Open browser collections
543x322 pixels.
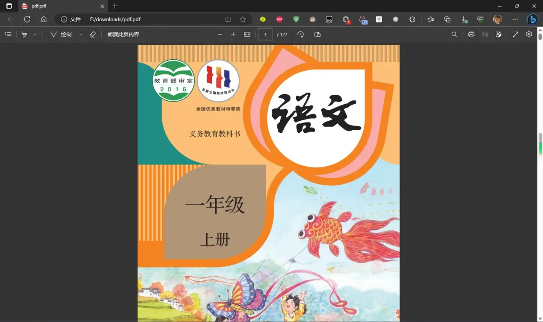tap(447, 19)
